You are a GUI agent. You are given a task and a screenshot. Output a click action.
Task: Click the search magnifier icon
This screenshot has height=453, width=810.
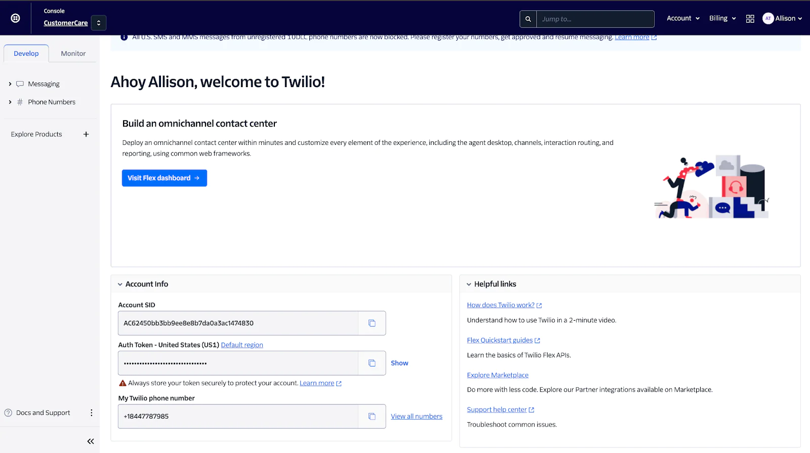coord(528,19)
